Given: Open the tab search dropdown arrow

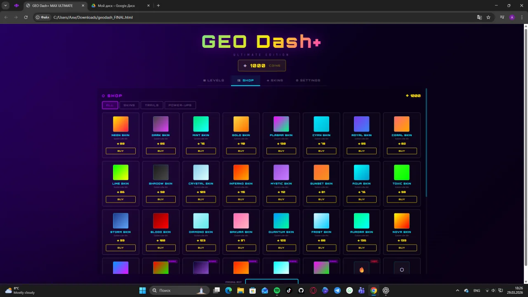Looking at the screenshot, I should tap(5, 6).
